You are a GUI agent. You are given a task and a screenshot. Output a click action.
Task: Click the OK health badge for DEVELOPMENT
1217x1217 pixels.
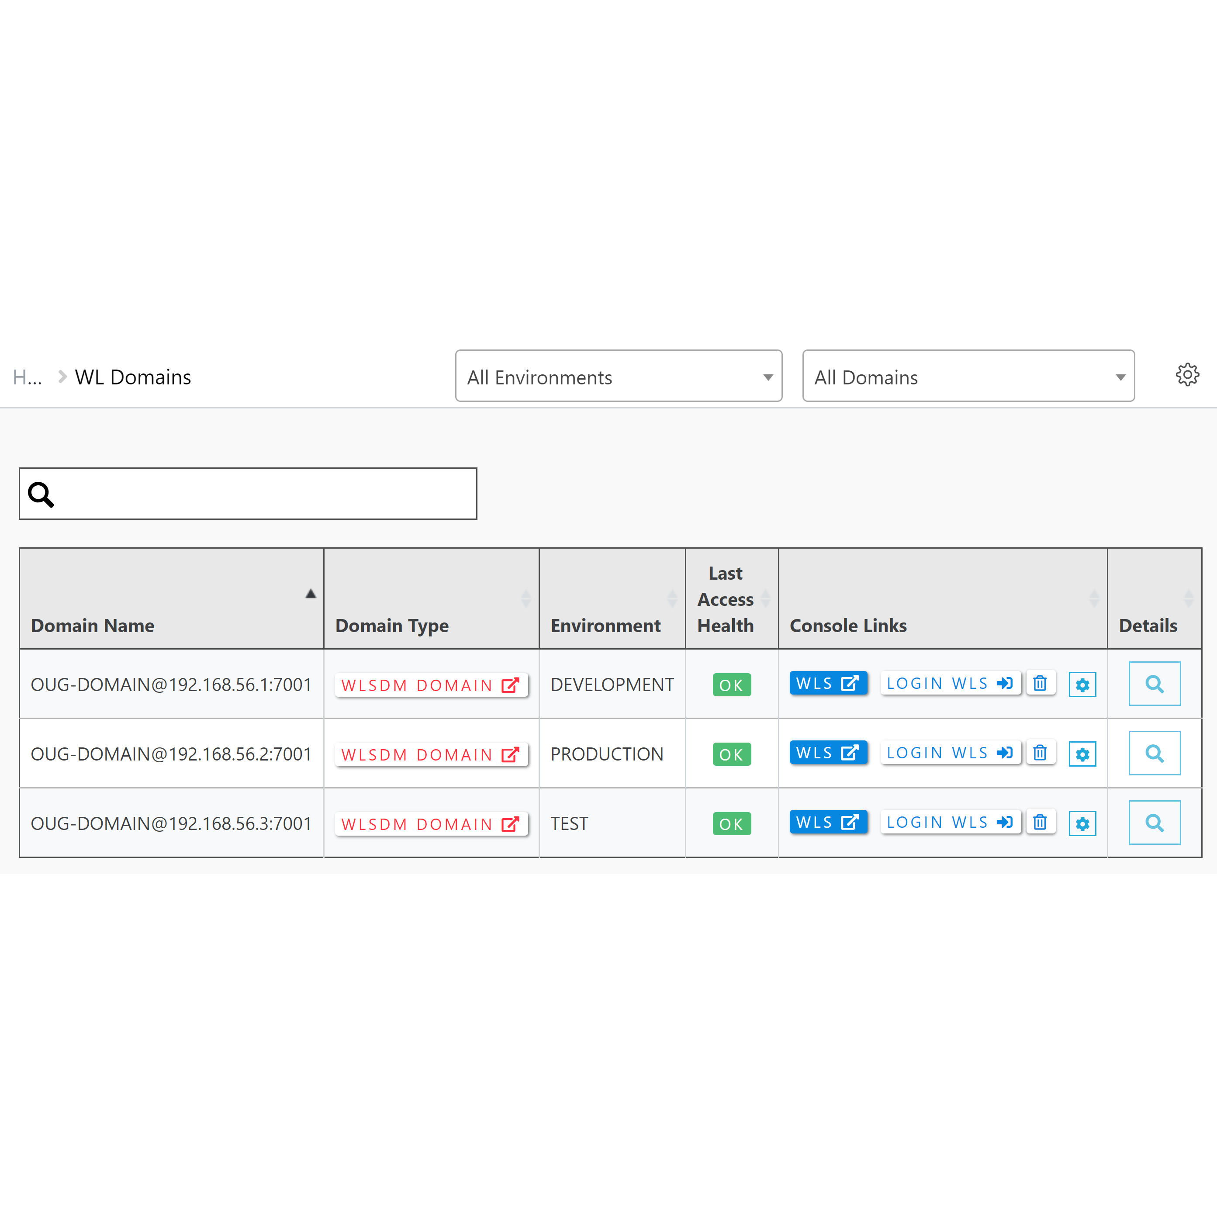pos(731,685)
